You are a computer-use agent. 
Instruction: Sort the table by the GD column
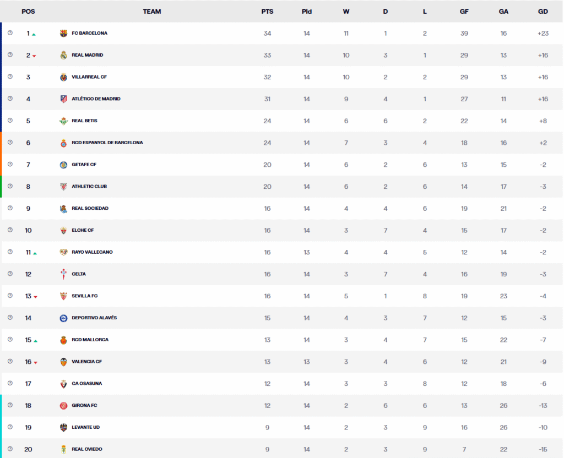click(x=543, y=11)
